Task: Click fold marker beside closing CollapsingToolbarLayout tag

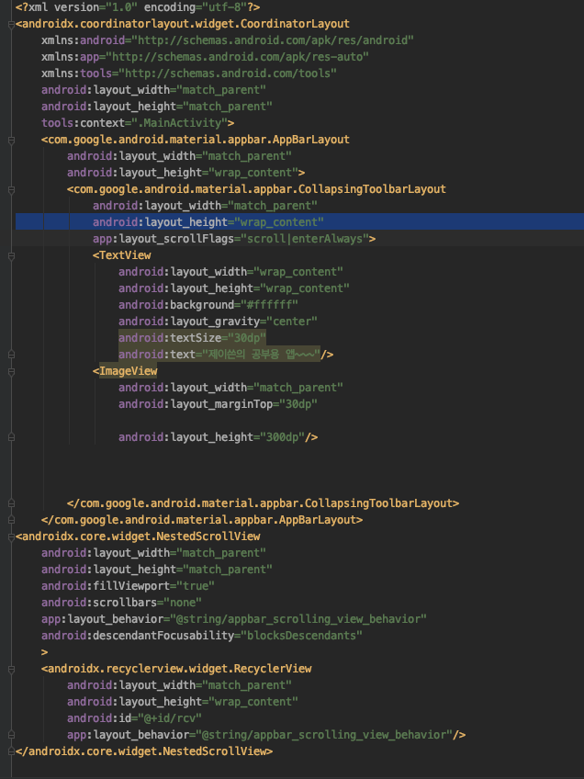Action: (x=11, y=503)
